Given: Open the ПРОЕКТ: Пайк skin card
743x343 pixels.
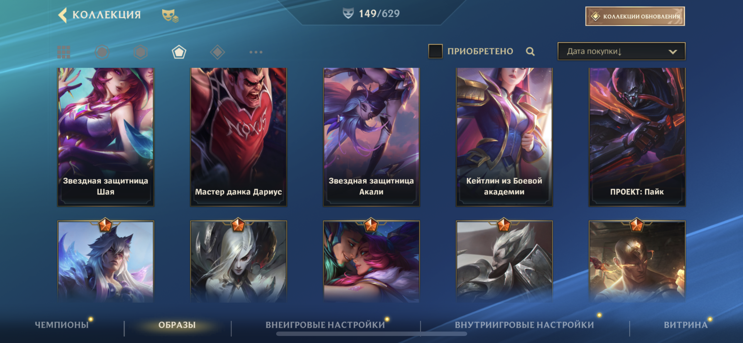Looking at the screenshot, I should click(637, 137).
